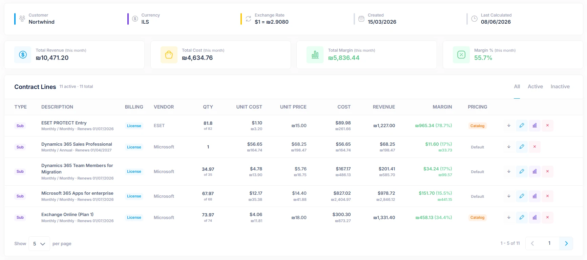This screenshot has width=587, height=260.
Task: Show All contract lines tab
Action: (x=517, y=87)
